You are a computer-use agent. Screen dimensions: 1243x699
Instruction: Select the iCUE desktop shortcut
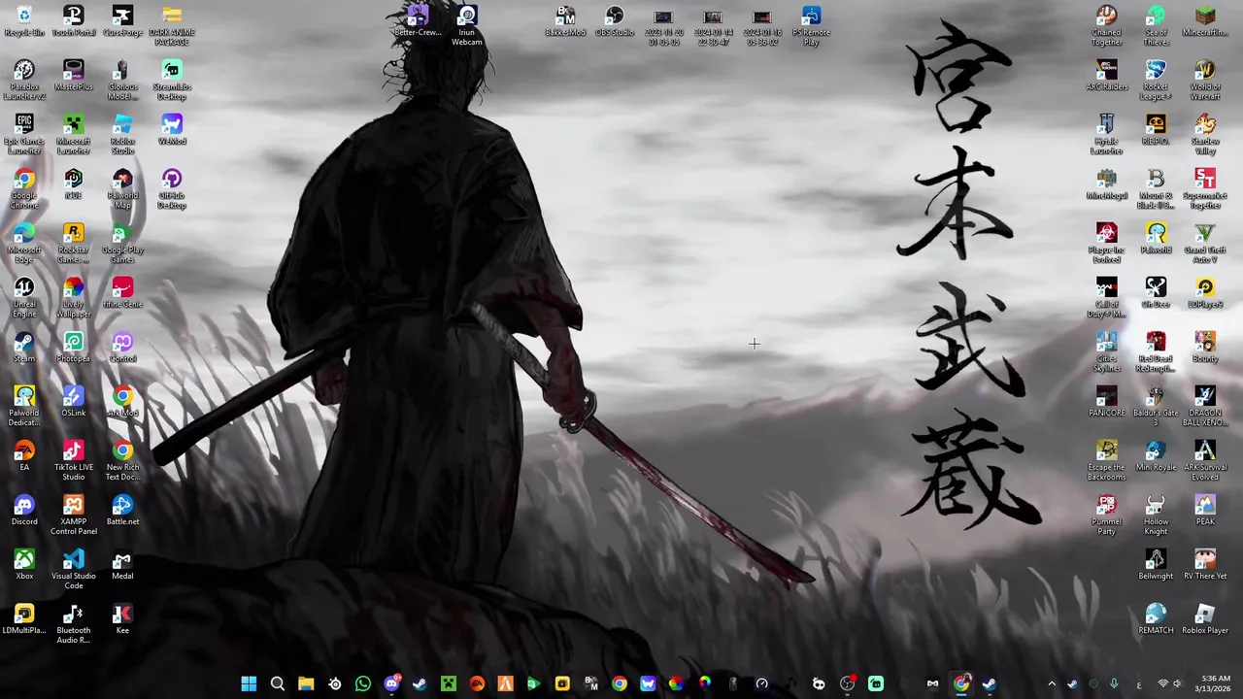tap(73, 184)
